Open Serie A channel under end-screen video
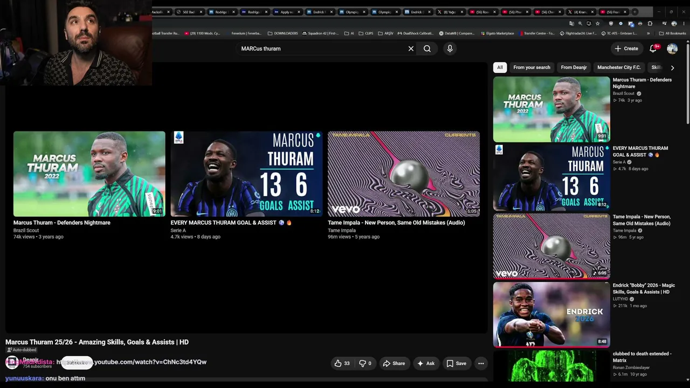The height and width of the screenshot is (388, 690). click(178, 231)
